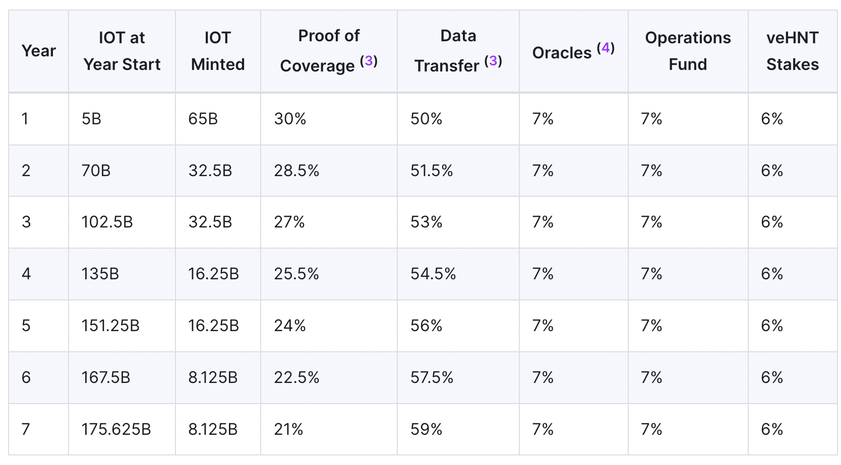Image resolution: width=841 pixels, height=465 pixels.
Task: Click the 53% Data Transfer cell
Action: 426,222
